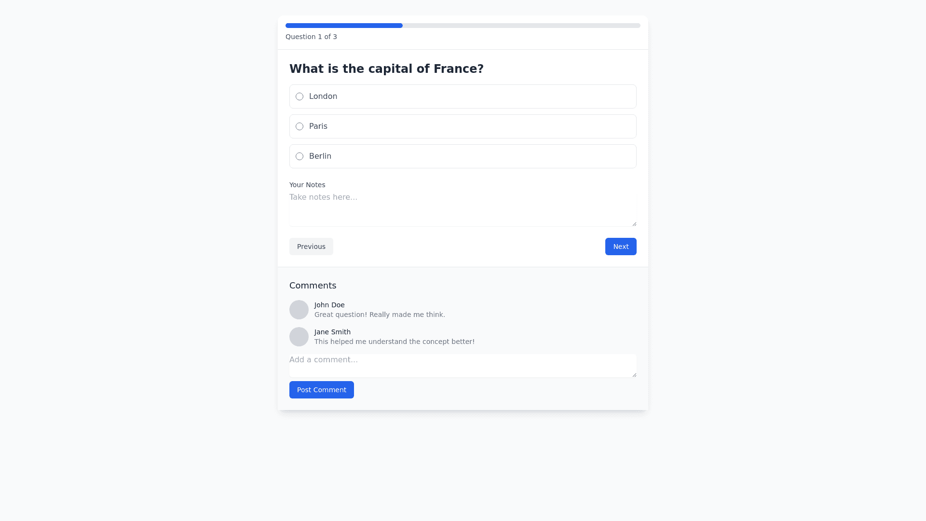This screenshot has height=521, width=926.
Task: Select the London answer option
Action: [300, 96]
